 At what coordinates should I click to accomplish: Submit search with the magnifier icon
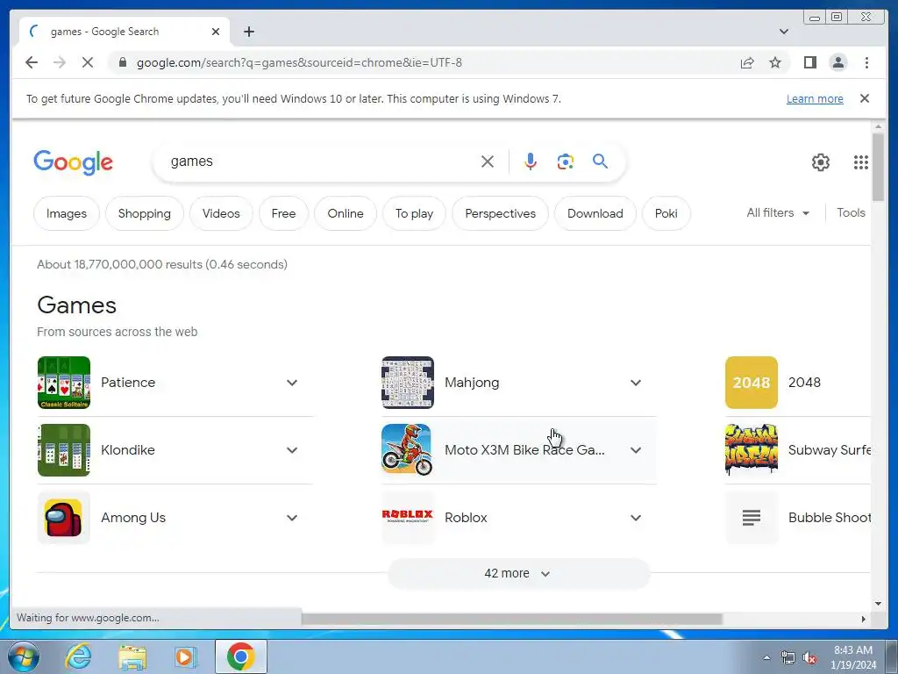pos(600,161)
